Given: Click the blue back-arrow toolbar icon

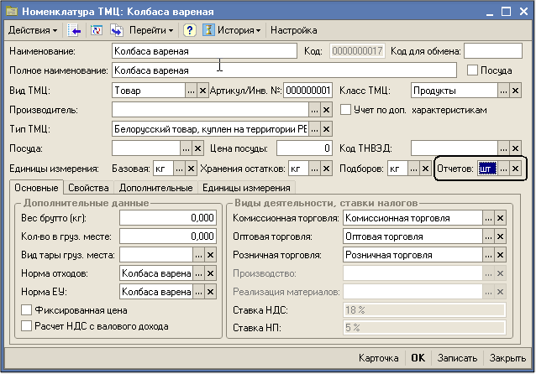Looking at the screenshot, I should coord(75,30).
